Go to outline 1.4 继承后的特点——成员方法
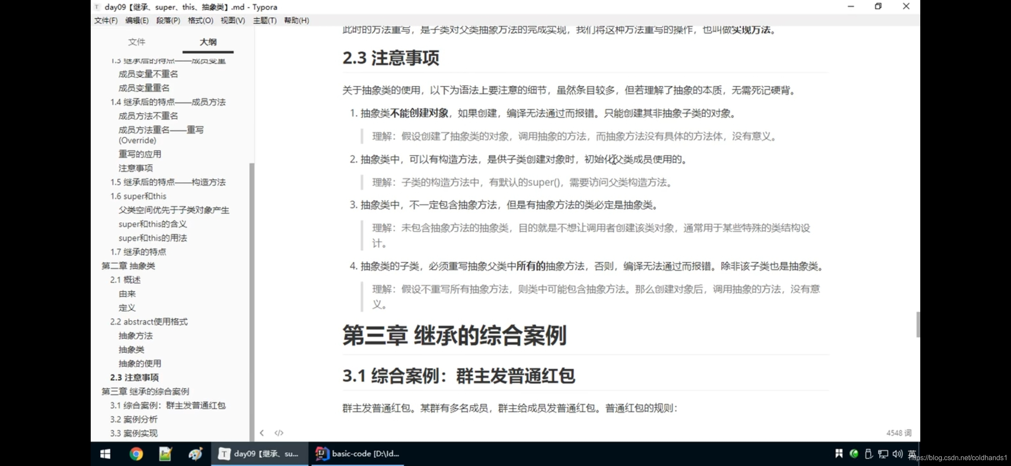1011x466 pixels. [x=168, y=102]
